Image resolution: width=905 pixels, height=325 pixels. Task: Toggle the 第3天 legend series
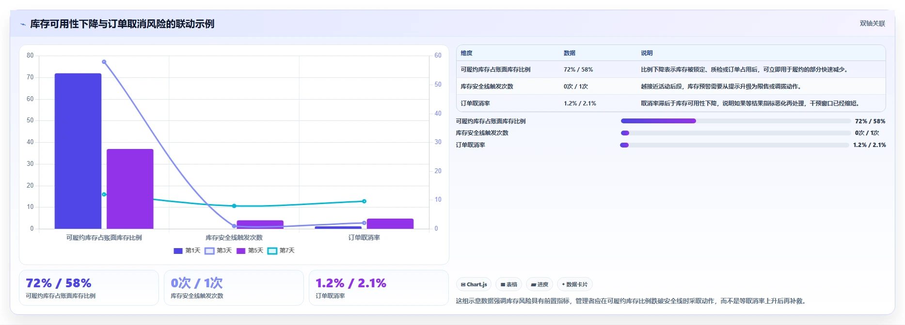pos(218,251)
